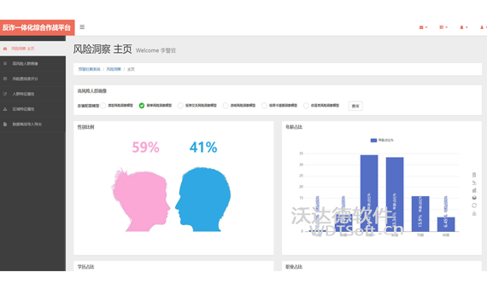Viewport: 487px width, 307px height.
Task: Switch chart to bar type icon
Action: [x=474, y=190]
